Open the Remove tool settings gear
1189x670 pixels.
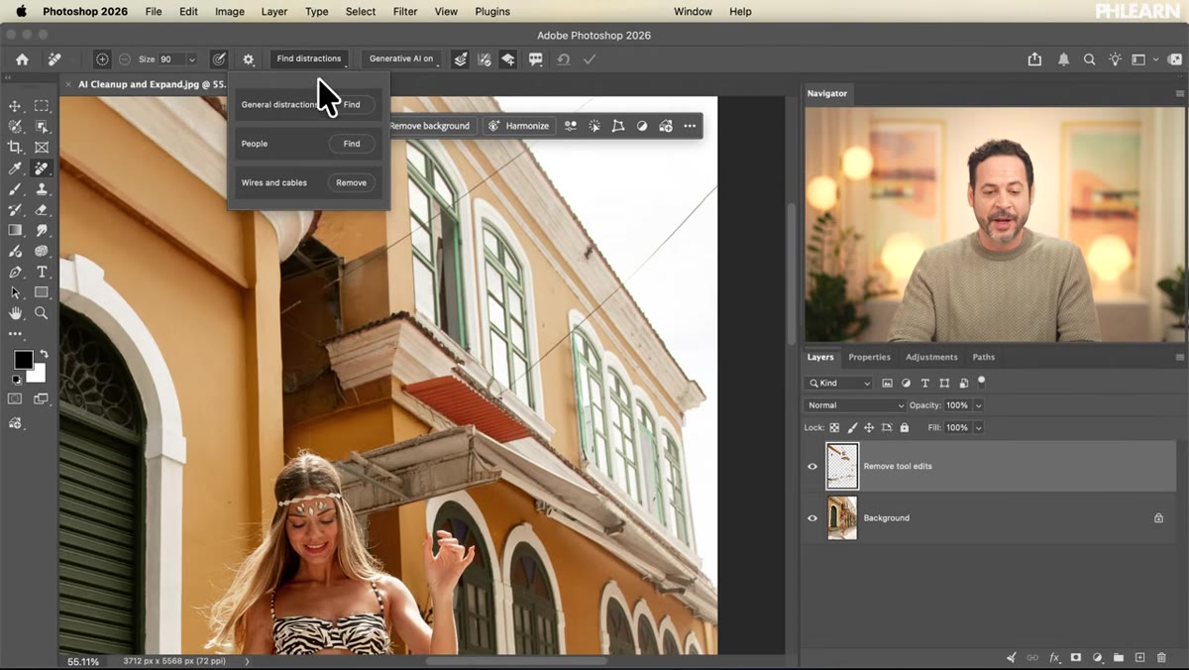click(x=248, y=59)
